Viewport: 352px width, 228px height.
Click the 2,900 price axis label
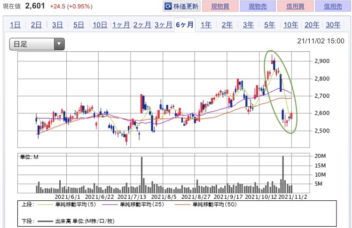point(322,61)
